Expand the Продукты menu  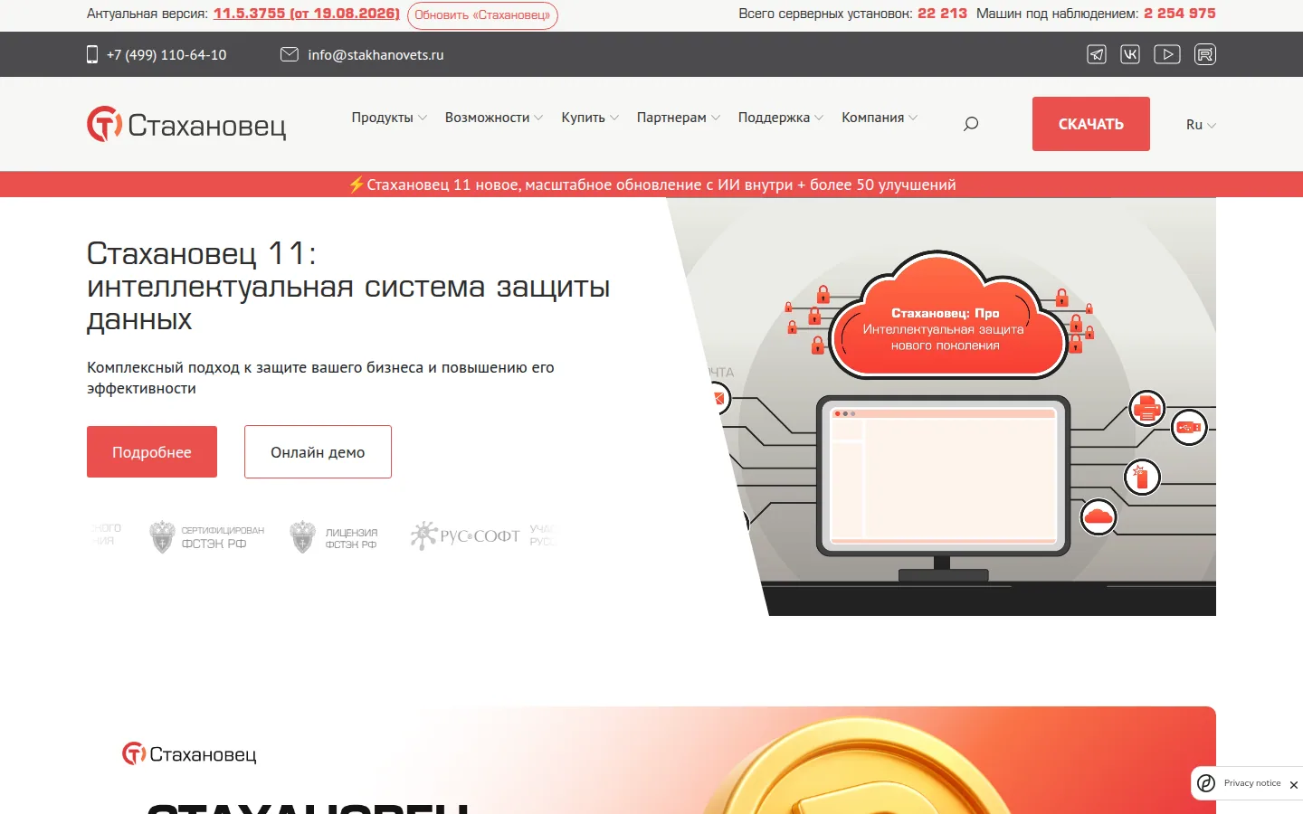click(389, 118)
